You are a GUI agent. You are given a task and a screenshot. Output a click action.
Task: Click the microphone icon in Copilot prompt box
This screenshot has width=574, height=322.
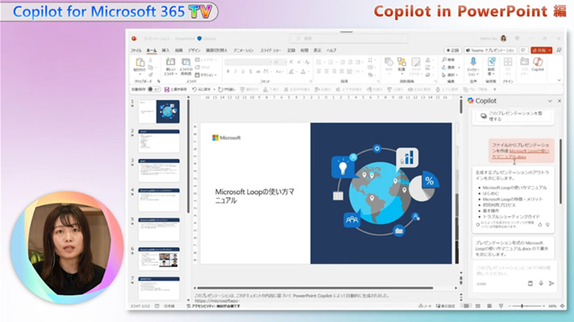click(x=540, y=283)
